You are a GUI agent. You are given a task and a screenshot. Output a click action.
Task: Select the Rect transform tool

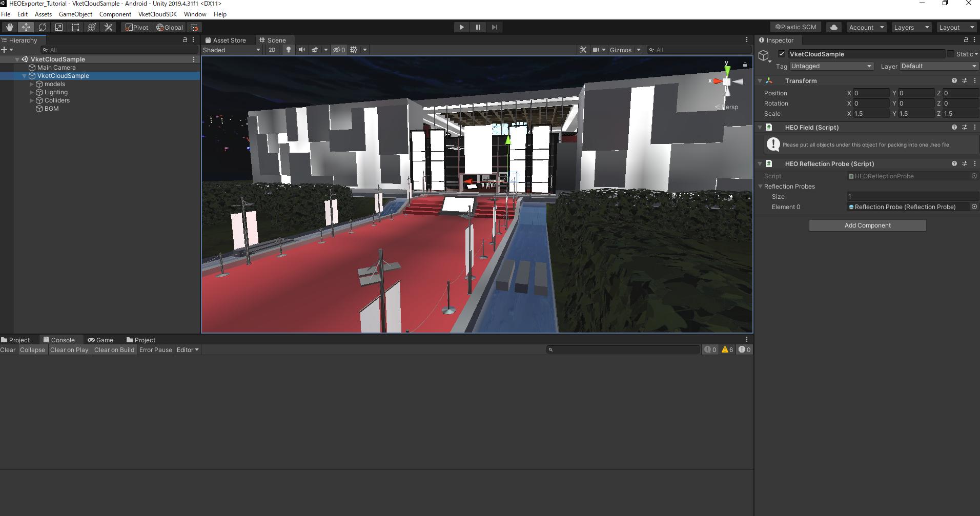point(75,27)
